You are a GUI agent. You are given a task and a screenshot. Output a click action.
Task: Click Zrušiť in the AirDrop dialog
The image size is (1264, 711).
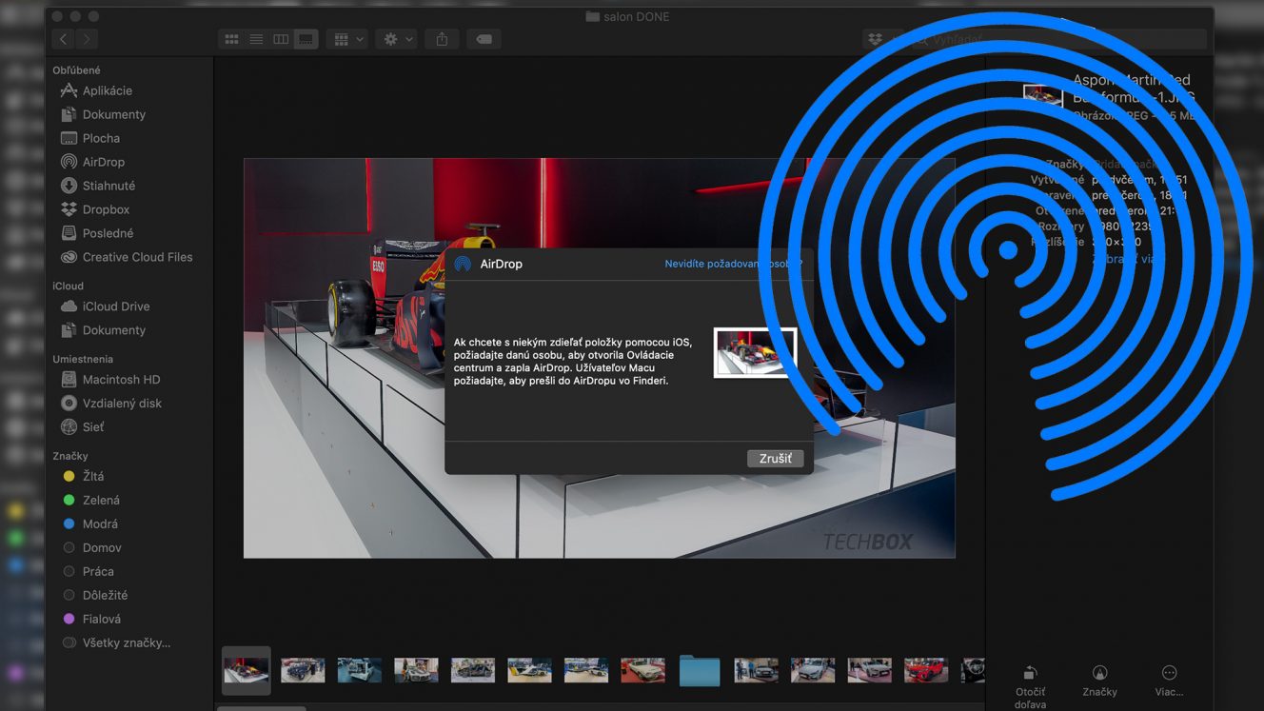click(x=775, y=459)
